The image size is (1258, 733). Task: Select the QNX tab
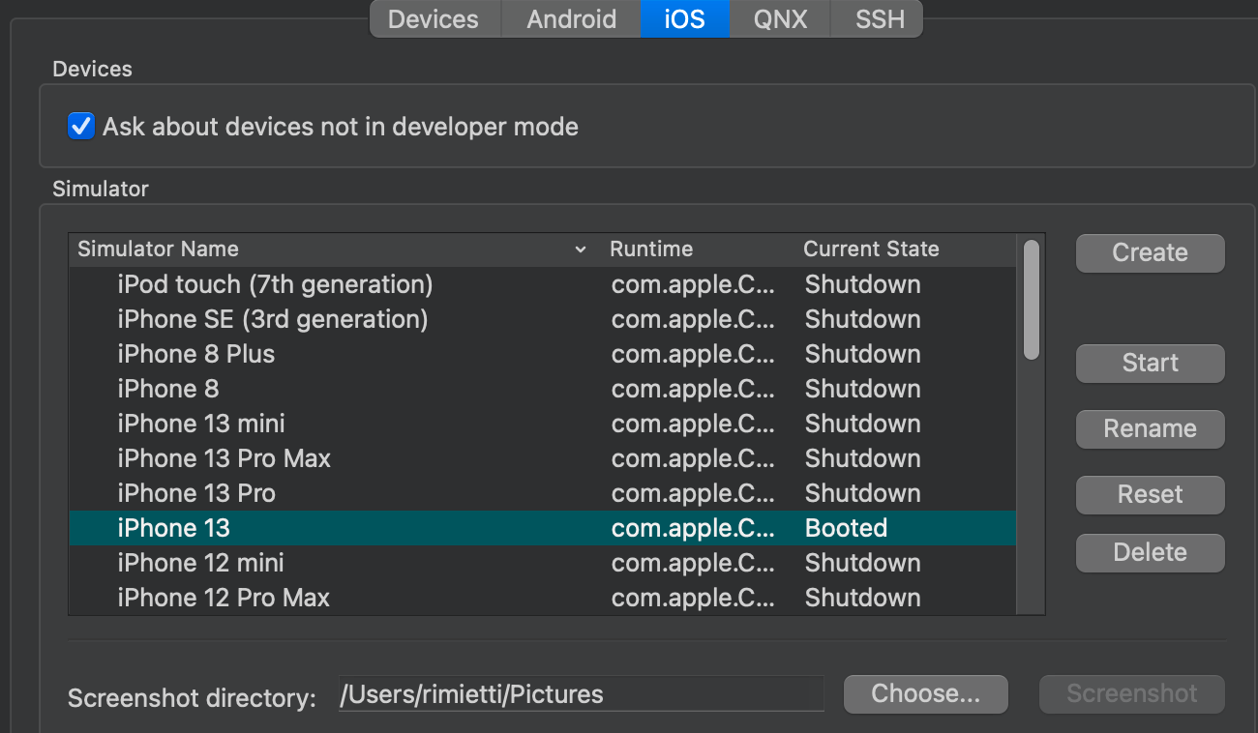coord(780,19)
